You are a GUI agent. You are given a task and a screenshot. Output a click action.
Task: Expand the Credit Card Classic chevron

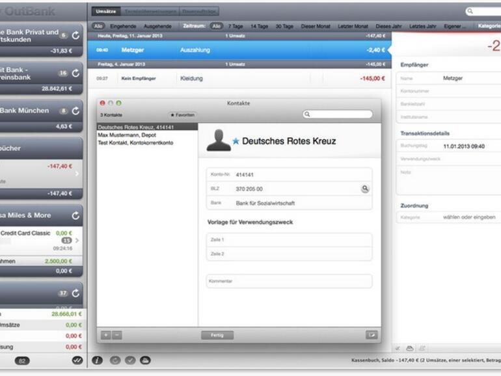77,240
